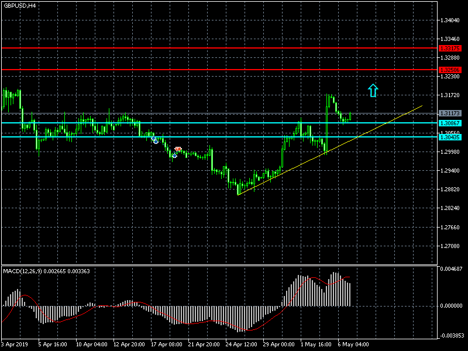The image size is (468, 351).
Task: Click the cyan up arrow on the chart
Action: (x=373, y=90)
